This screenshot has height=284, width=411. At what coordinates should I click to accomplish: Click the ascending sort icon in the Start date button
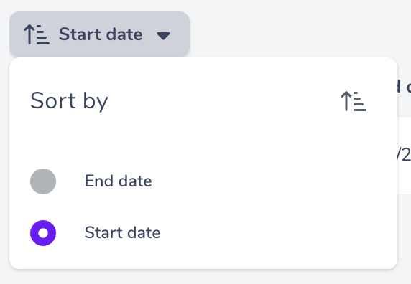[37, 34]
